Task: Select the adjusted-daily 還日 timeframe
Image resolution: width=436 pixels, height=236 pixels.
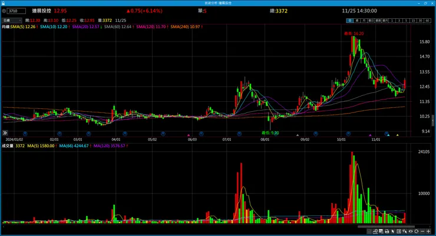Action: [x=371, y=21]
